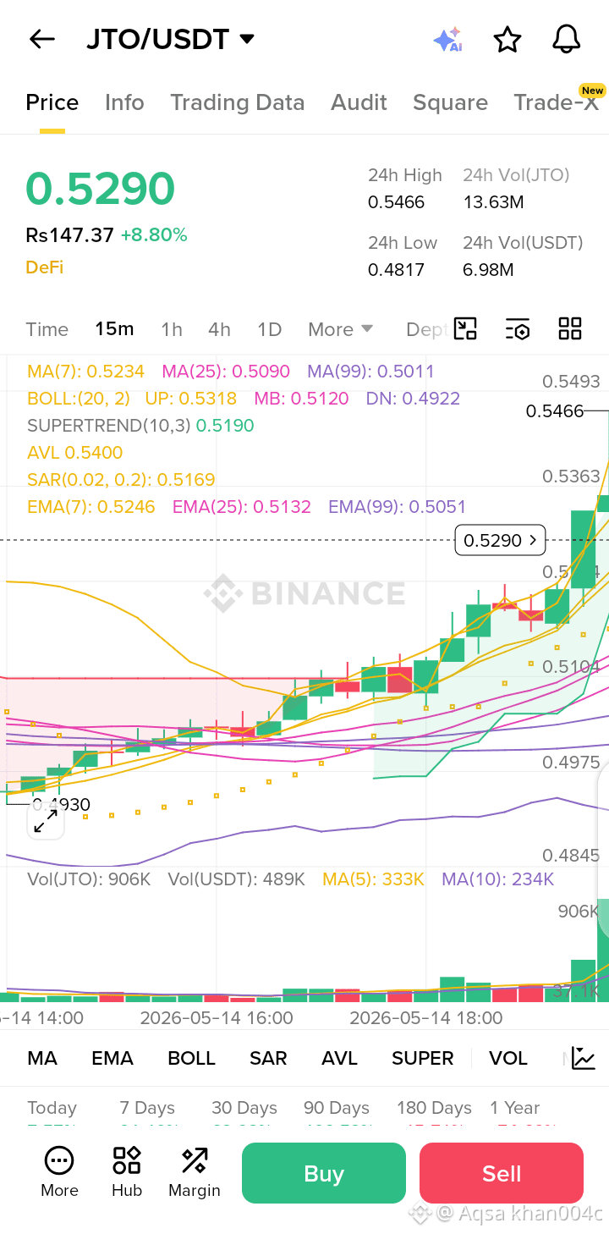Tap the large 0.5290 price
This screenshot has width=609, height=1234.
101,188
